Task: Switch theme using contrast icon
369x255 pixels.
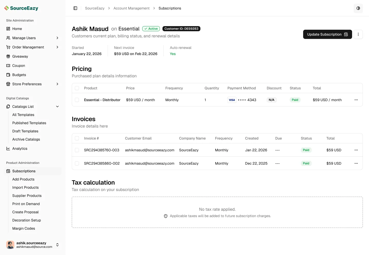Action: (x=358, y=8)
